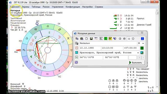Click the red Sun glyph in the chart
Screen dimensions: 167x94
click(x=31, y=44)
